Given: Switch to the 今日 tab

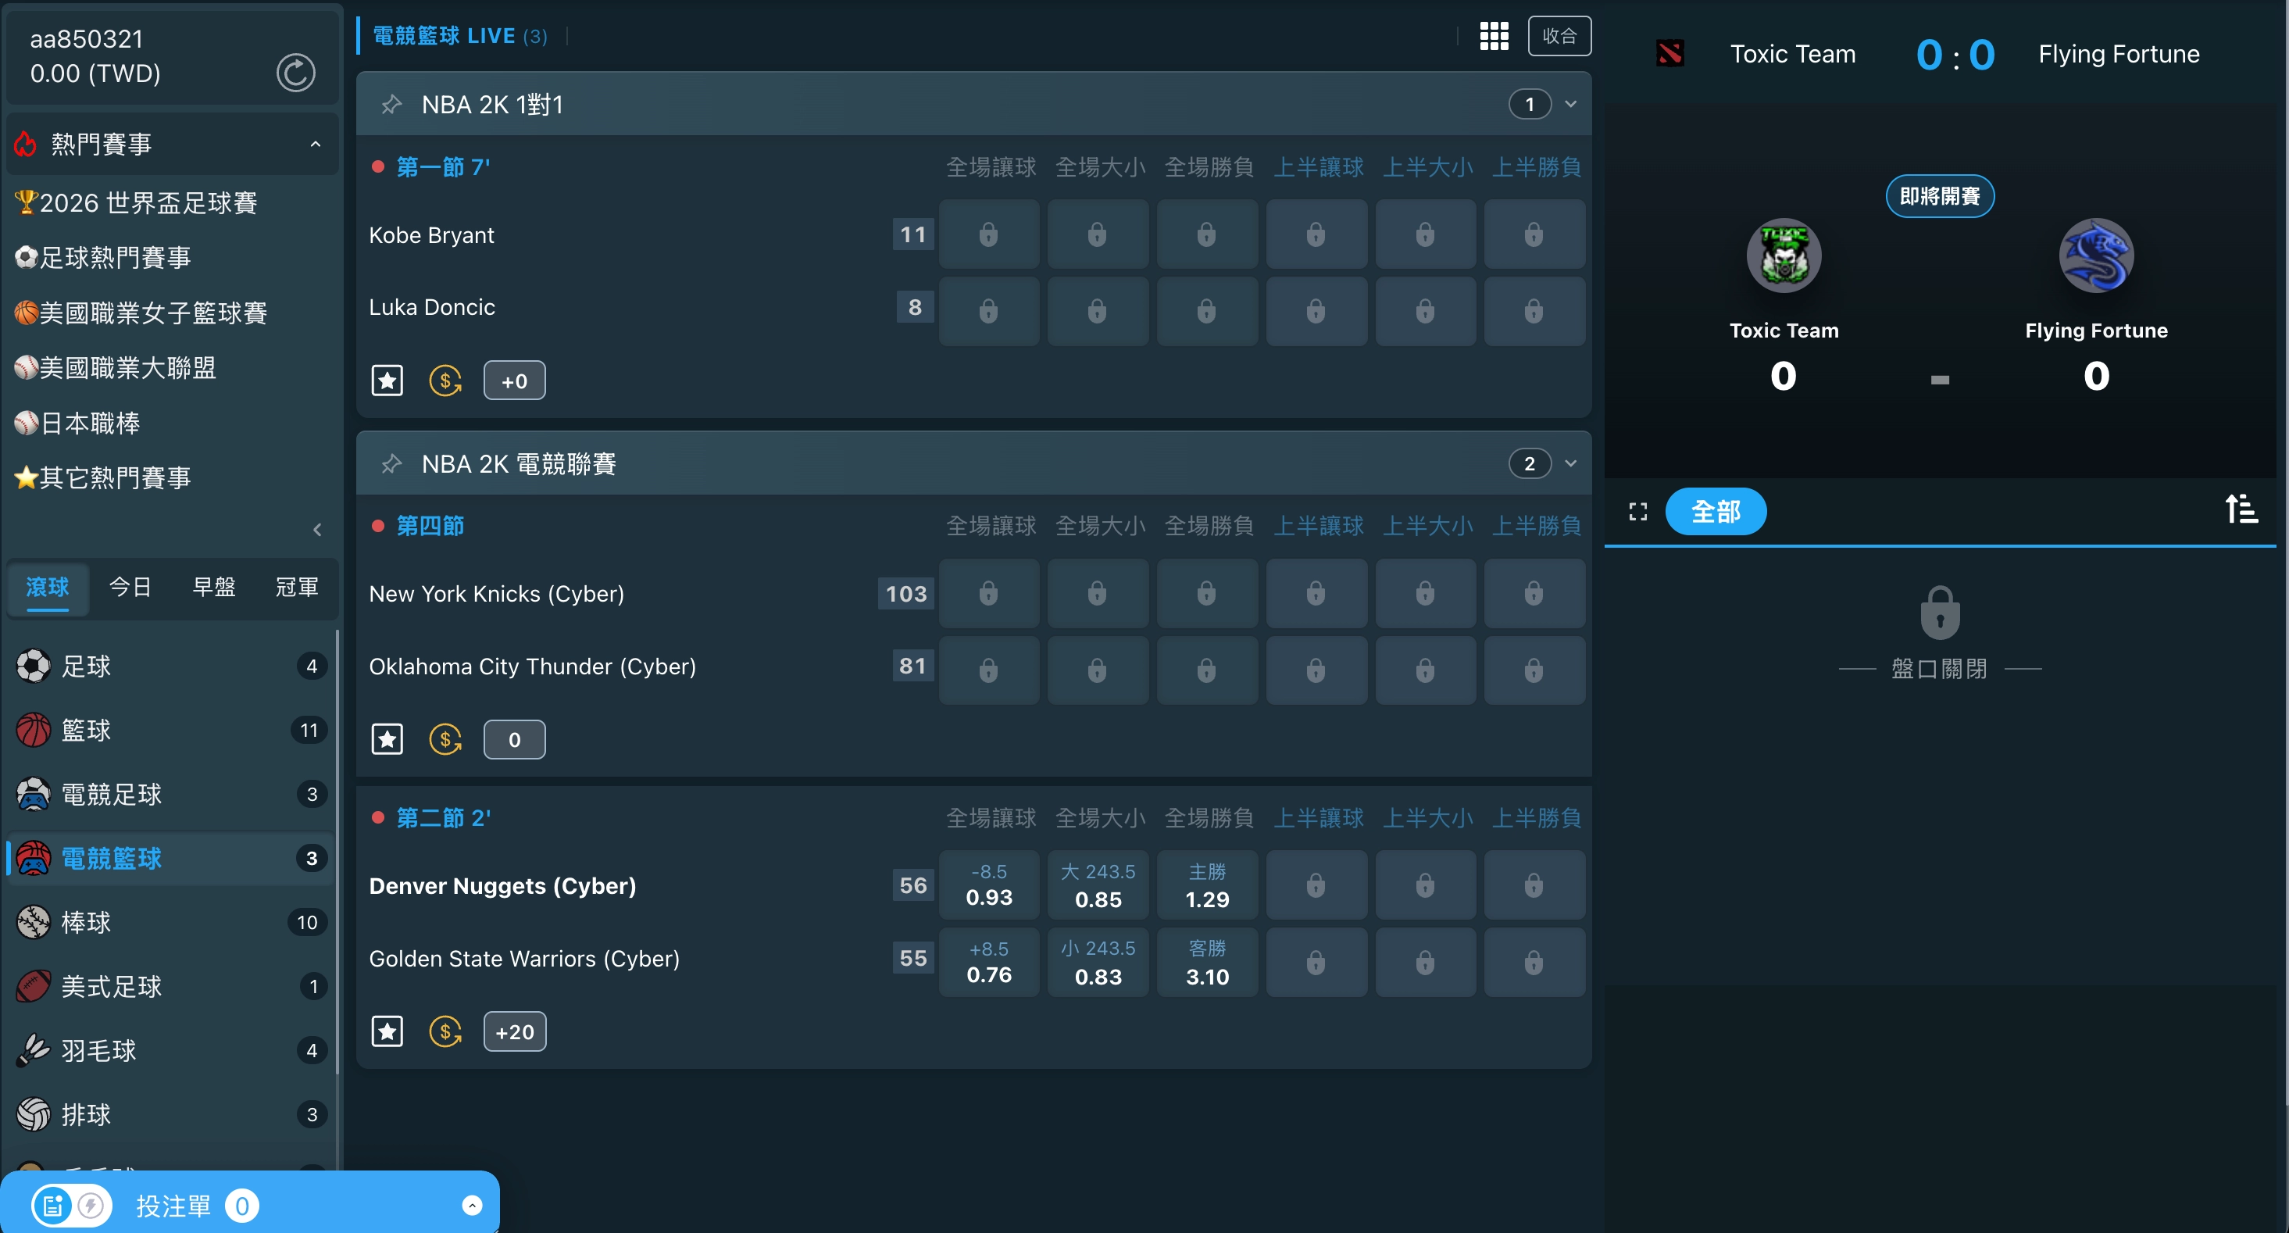Looking at the screenshot, I should tap(130, 587).
